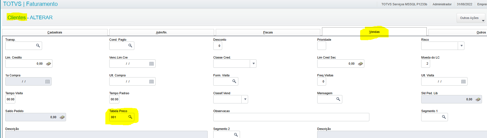This screenshot has width=487, height=138.
Task: Open calendar picker for Venc.Lim.Cre field
Action: point(151,64)
